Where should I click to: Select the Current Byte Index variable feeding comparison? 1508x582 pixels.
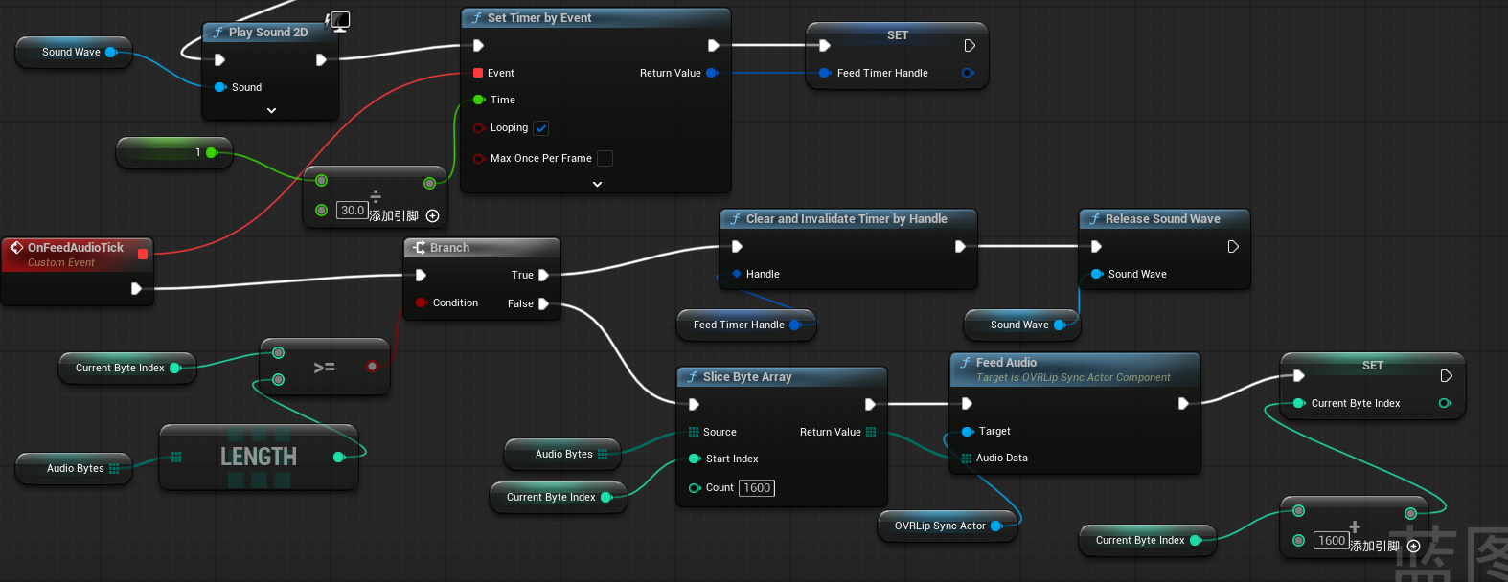[127, 369]
